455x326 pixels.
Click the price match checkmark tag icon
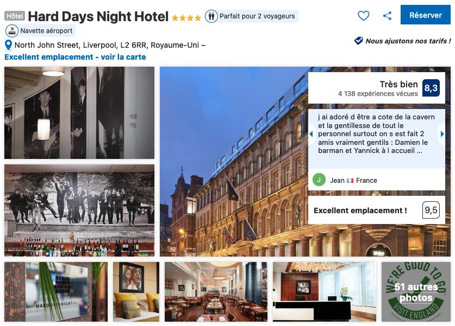(358, 41)
